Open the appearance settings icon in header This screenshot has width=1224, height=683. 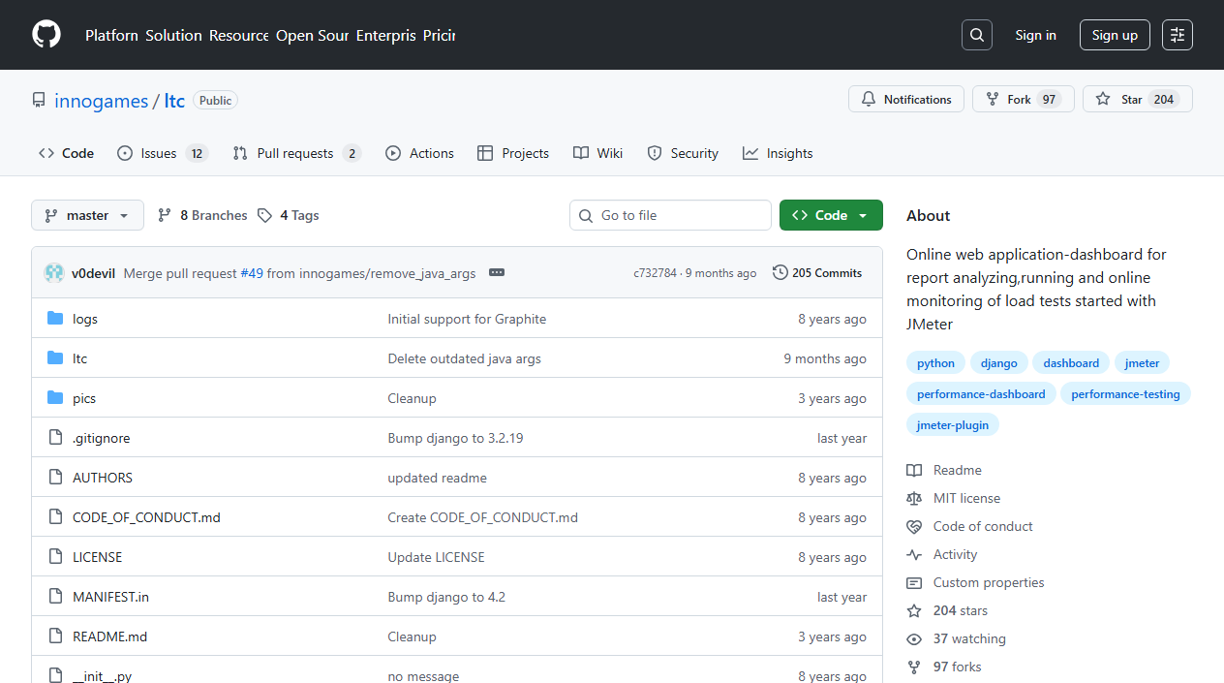coord(1178,35)
